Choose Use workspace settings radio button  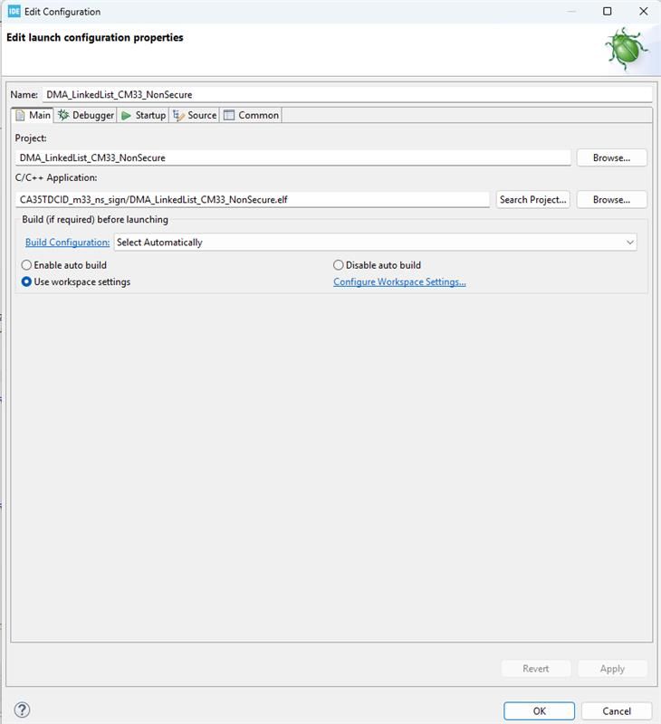coord(27,281)
